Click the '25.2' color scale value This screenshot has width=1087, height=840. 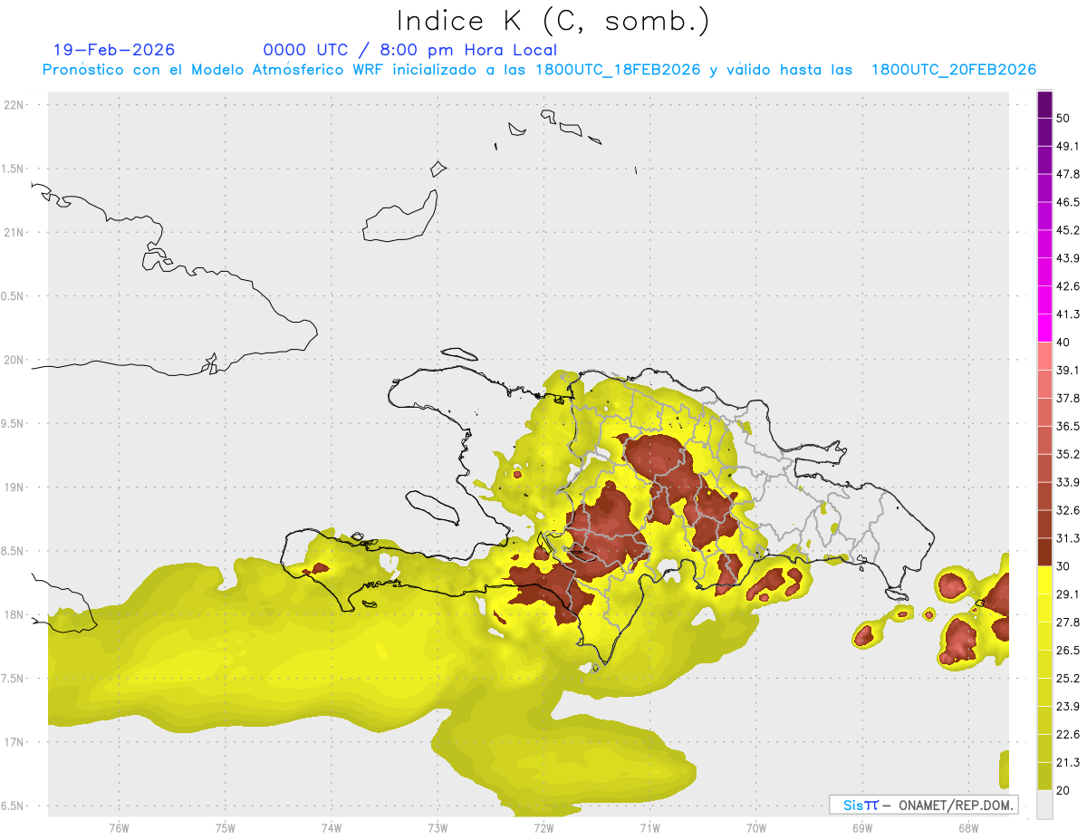[1068, 679]
